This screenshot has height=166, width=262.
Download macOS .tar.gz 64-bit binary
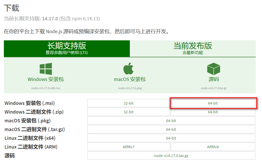click(171, 130)
